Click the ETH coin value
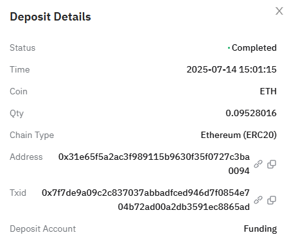289x242 pixels. coord(268,91)
